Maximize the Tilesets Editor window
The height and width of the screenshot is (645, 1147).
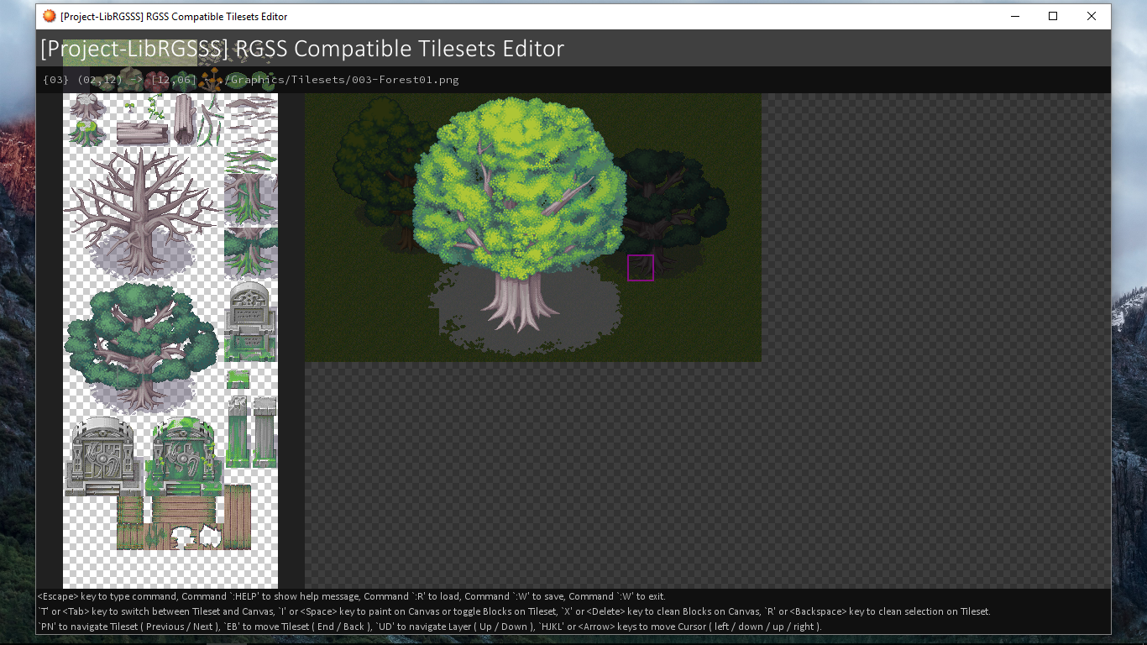pos(1053,16)
